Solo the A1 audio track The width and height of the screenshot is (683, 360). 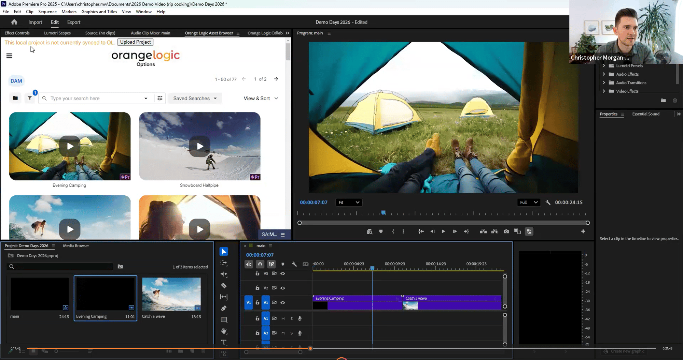291,319
